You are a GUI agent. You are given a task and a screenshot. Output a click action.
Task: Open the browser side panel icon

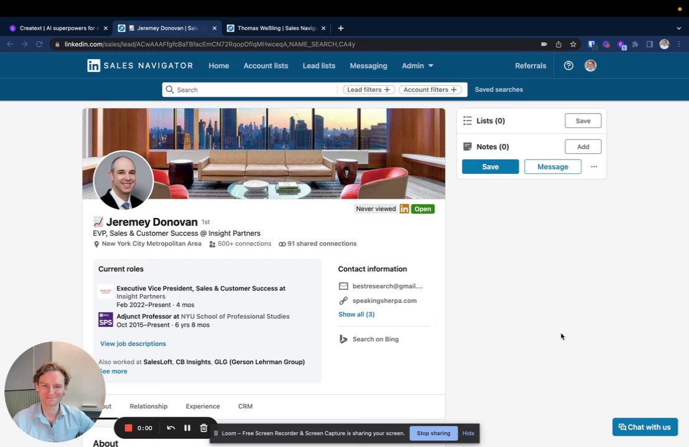[x=649, y=44]
